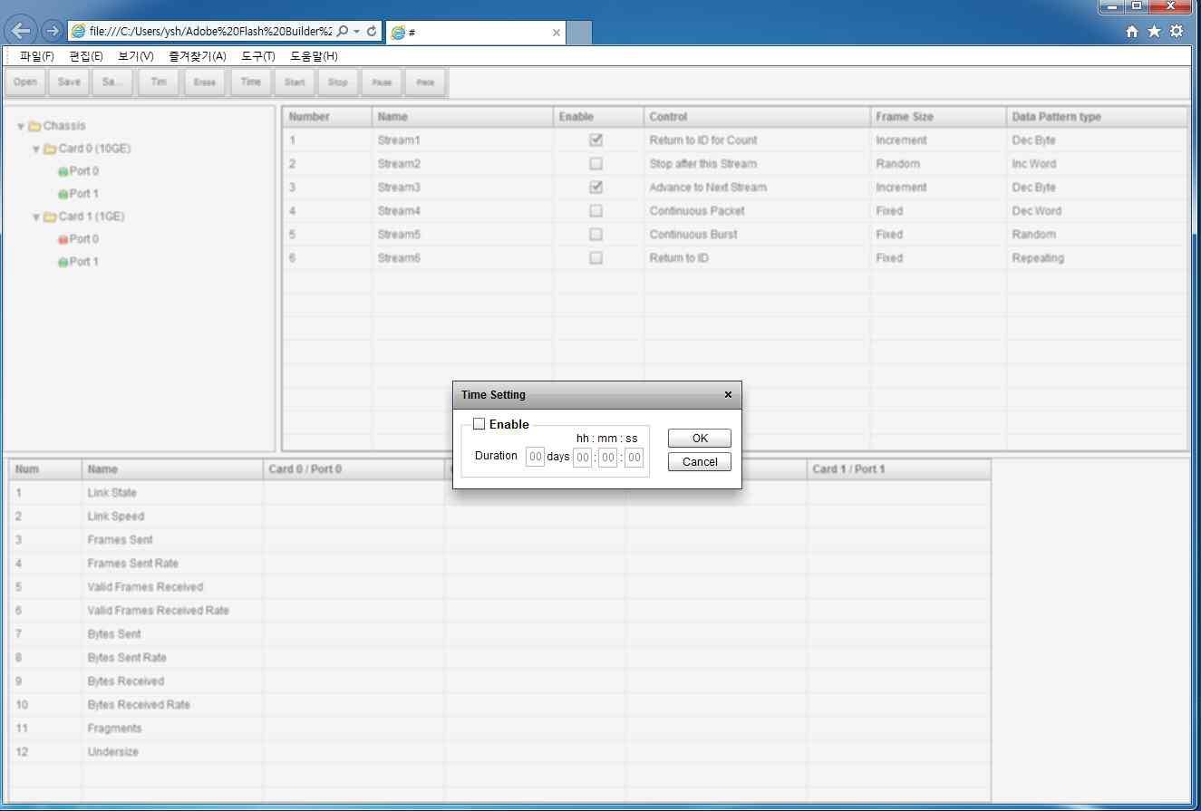Viewport: 1201px width, 811px height.
Task: Collapse the Card 0 (10GE) node arrow
Action: tap(36, 150)
